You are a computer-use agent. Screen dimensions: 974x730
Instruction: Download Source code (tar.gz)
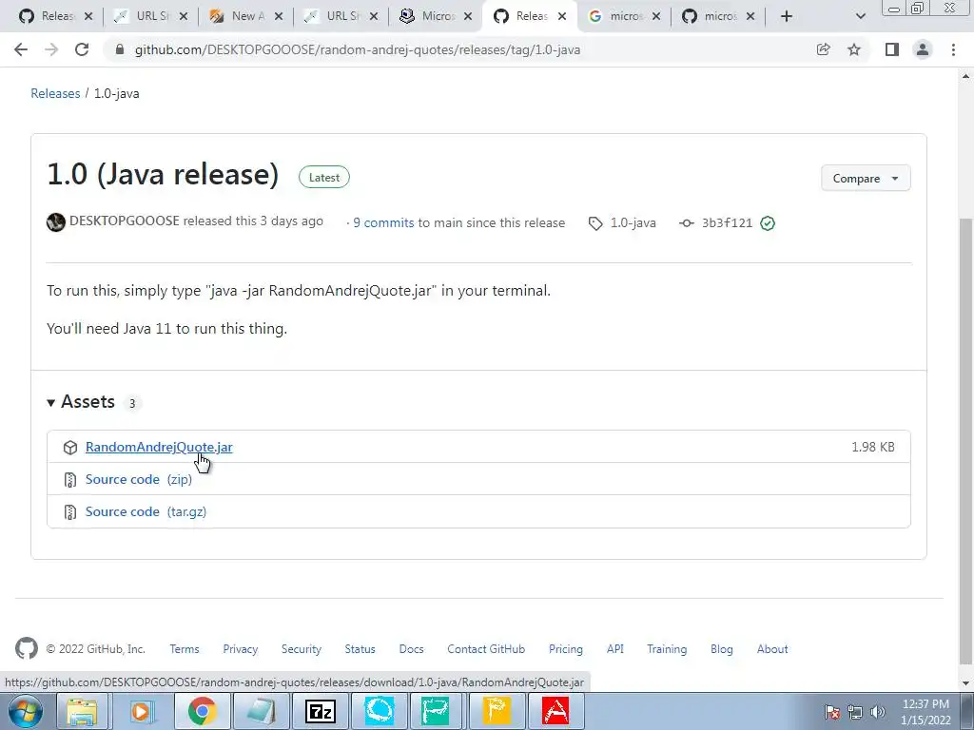pos(146,511)
